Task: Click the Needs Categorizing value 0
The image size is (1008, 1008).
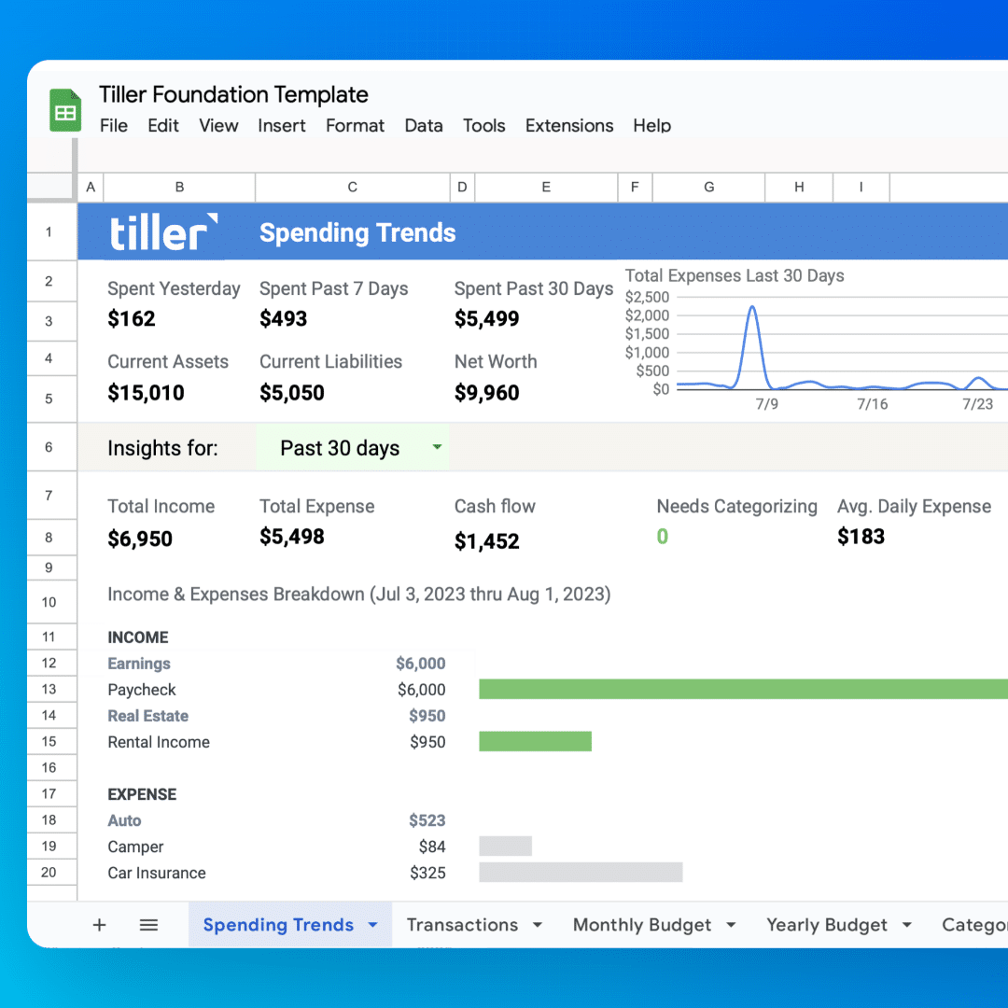Action: pyautogui.click(x=663, y=536)
